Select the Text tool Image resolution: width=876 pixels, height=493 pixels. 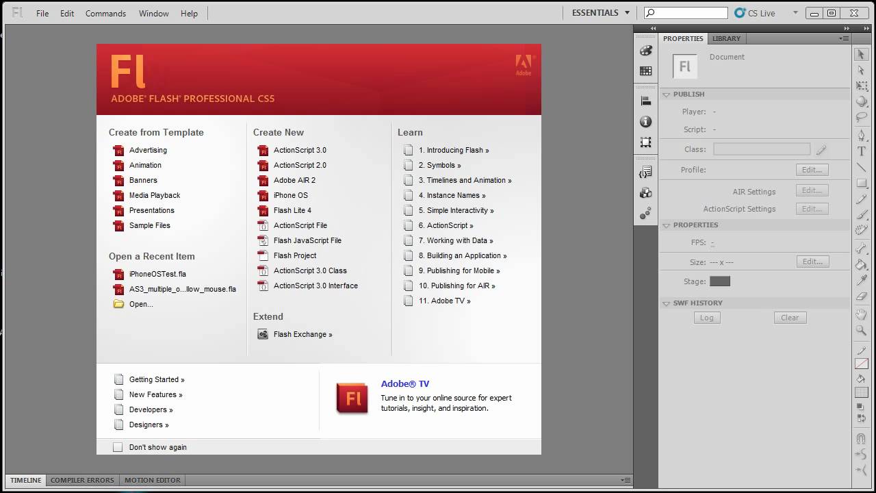click(x=862, y=151)
